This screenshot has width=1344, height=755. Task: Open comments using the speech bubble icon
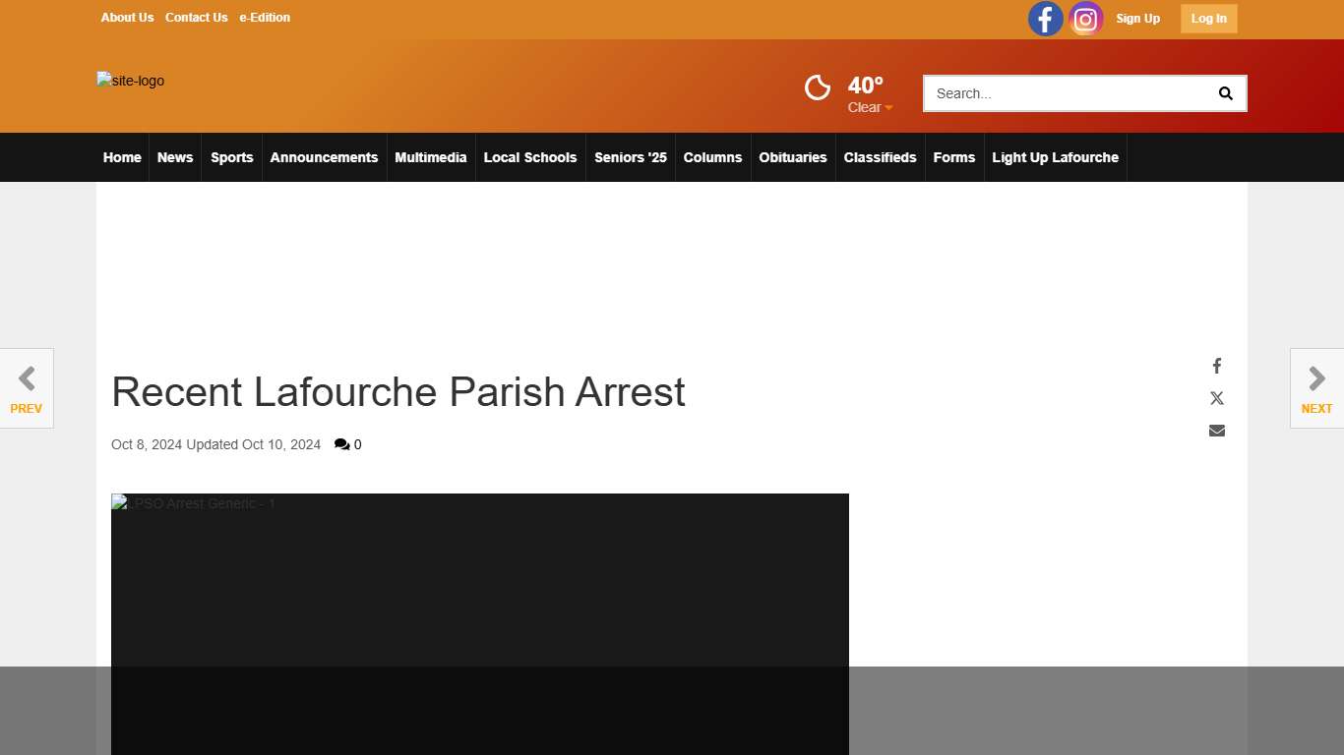click(x=342, y=443)
